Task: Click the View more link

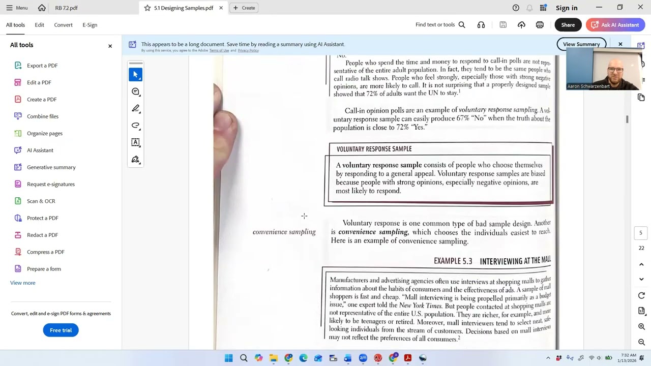Action: tap(23, 283)
